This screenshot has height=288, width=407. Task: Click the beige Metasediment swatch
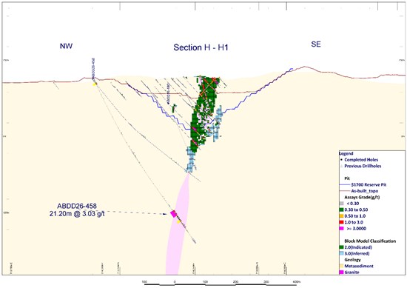tap(342, 266)
